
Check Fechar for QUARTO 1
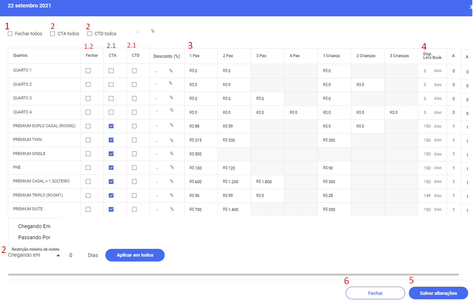click(x=88, y=70)
